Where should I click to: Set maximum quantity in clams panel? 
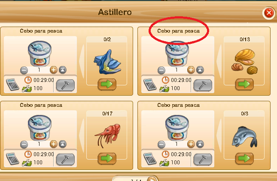coord(200,70)
